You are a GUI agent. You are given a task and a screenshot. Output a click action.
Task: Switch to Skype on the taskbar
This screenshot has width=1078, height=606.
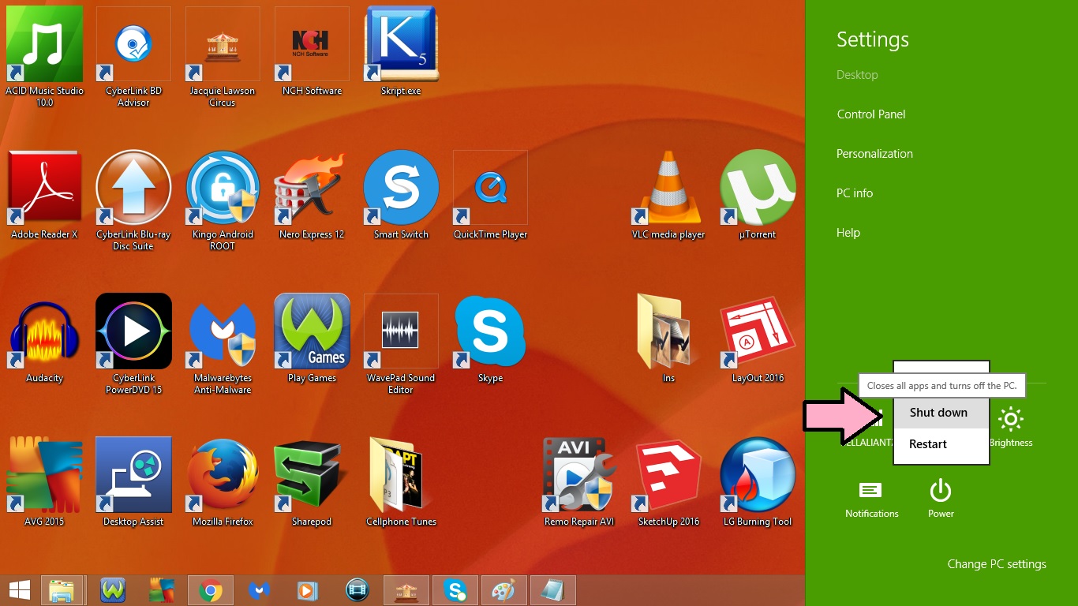pyautogui.click(x=455, y=590)
